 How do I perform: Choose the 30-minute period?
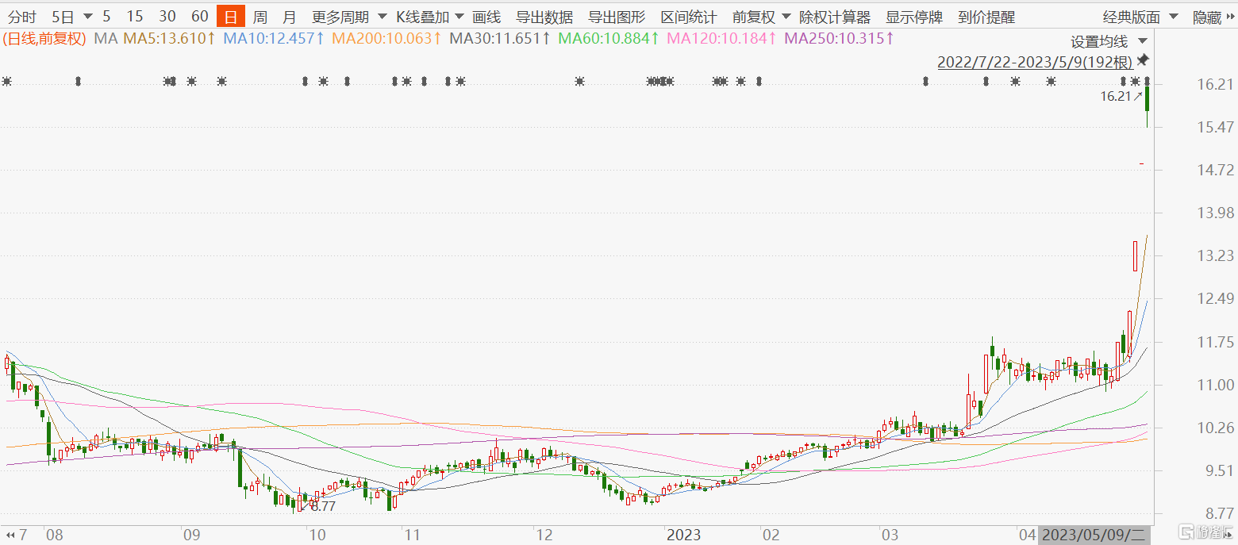click(x=167, y=17)
